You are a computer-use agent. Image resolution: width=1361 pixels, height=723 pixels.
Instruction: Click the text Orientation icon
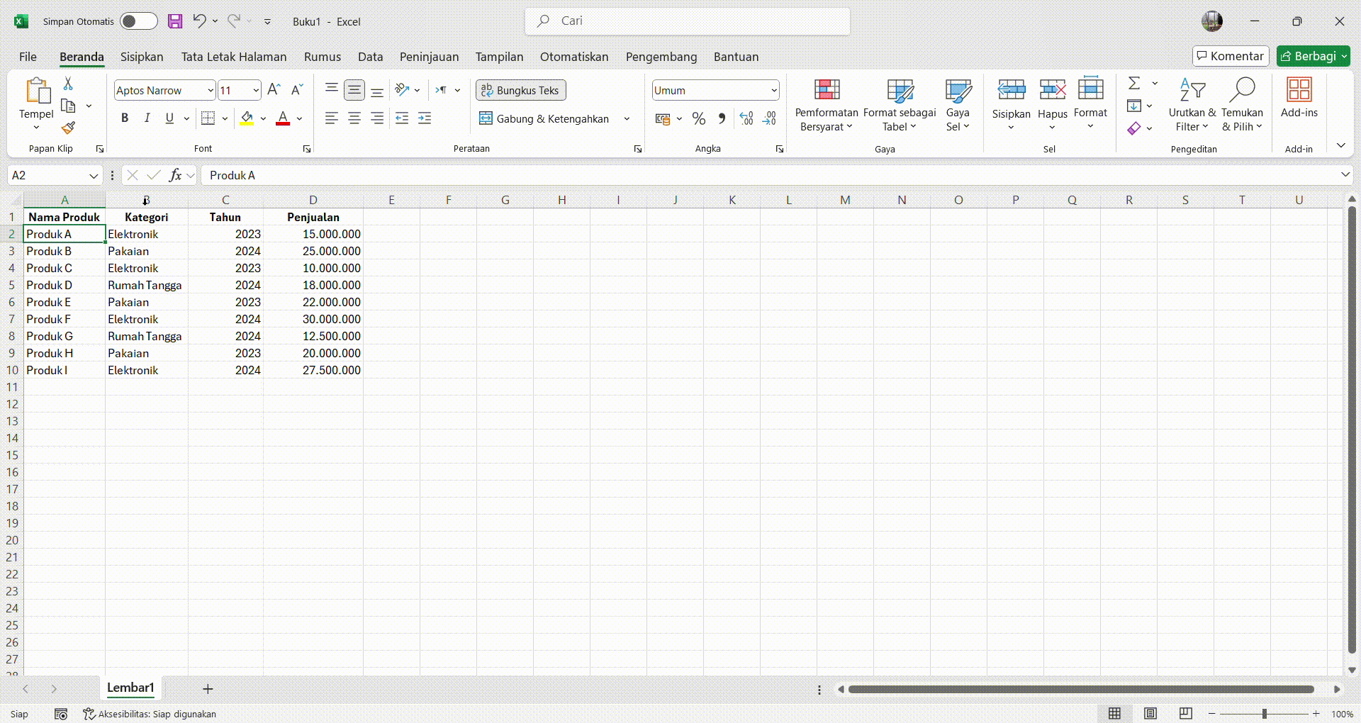[x=402, y=90]
